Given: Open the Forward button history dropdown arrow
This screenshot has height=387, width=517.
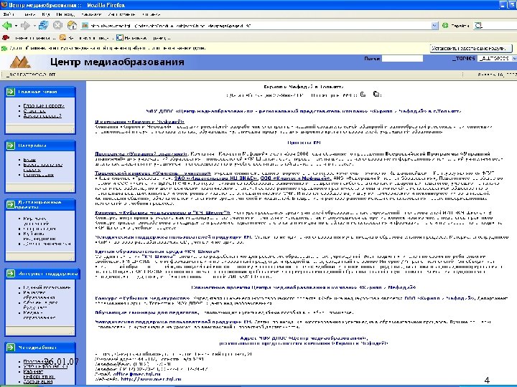Looking at the screenshot, I should (x=34, y=26).
